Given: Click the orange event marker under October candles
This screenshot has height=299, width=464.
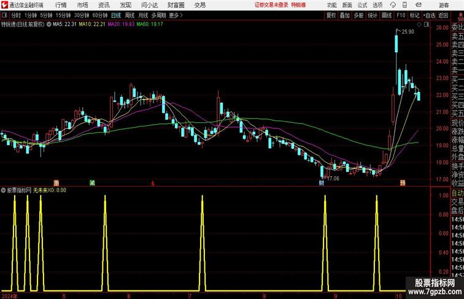Looking at the screenshot, I should coord(403,183).
